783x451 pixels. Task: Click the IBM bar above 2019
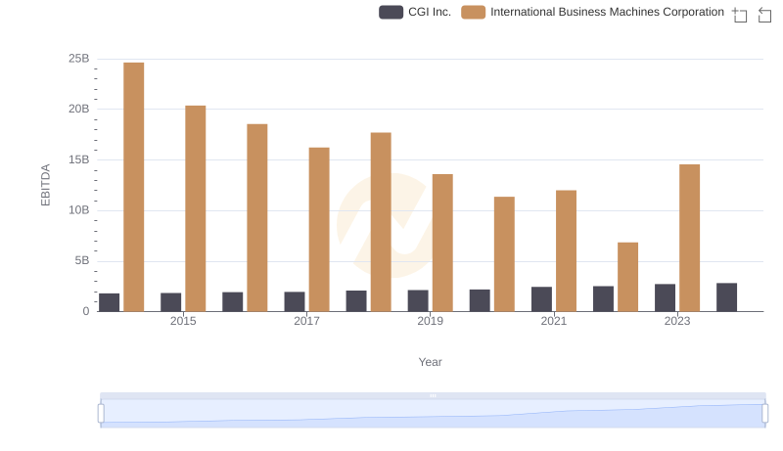point(442,243)
